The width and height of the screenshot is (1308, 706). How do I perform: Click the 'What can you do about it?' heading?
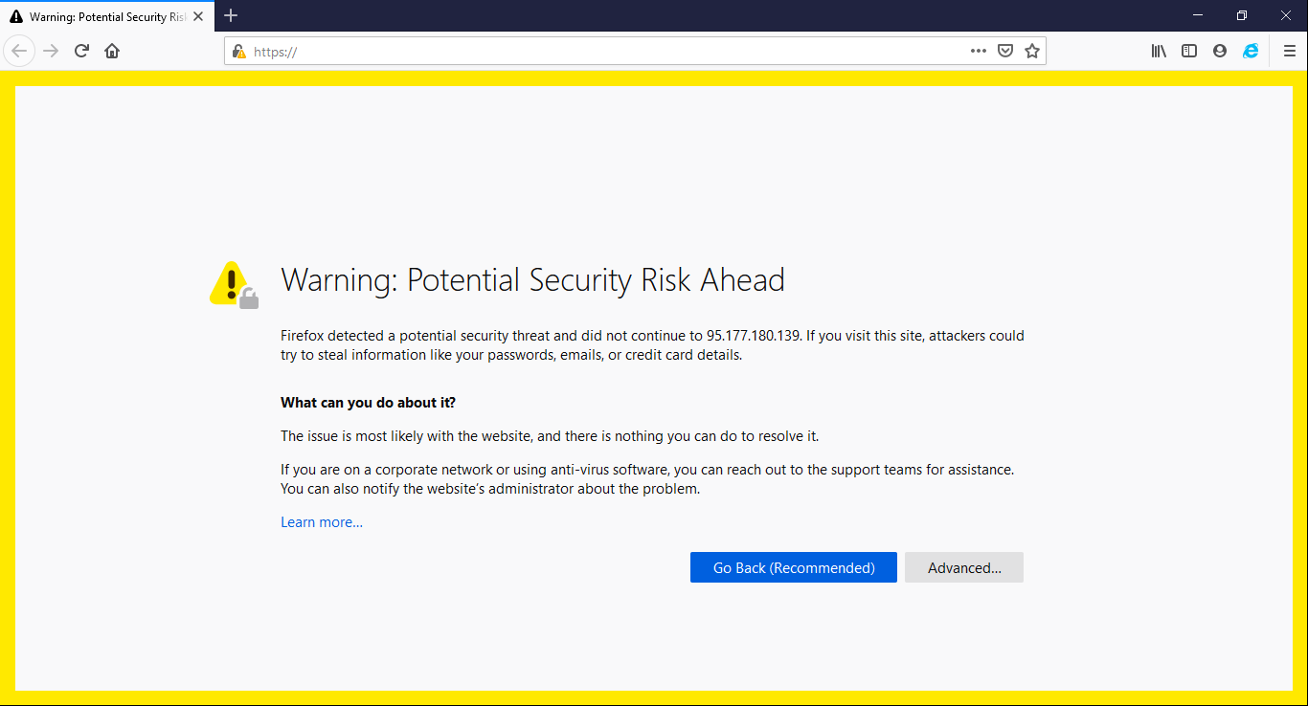pos(368,403)
